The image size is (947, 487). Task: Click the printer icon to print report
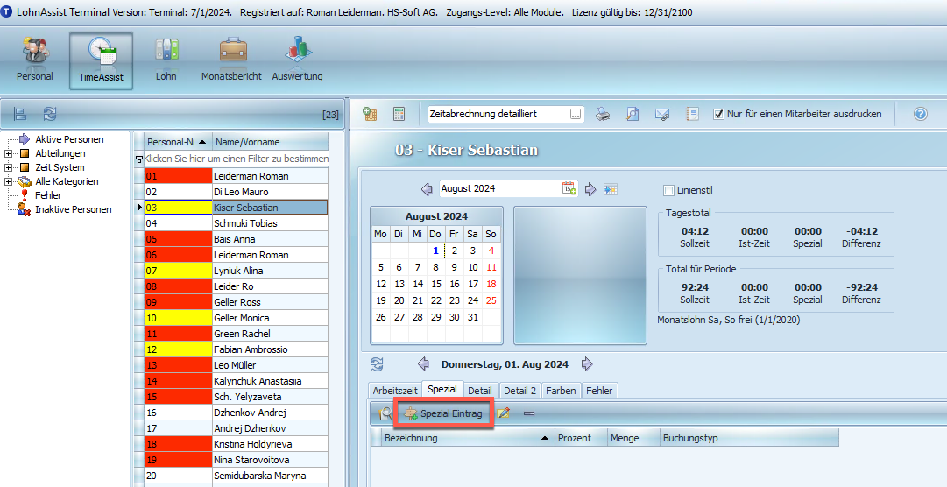pos(603,114)
